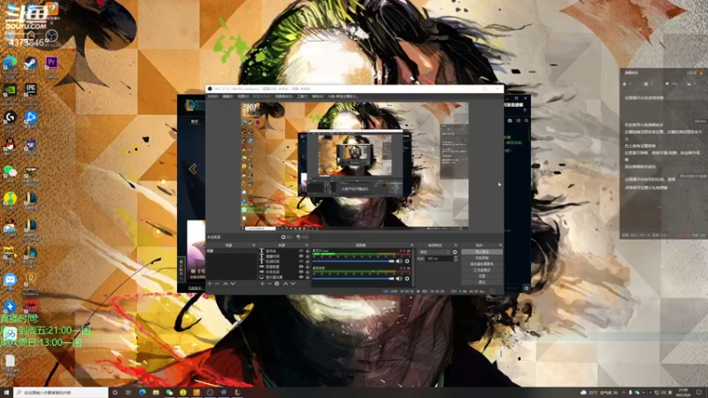Undock the Controls panel via header icon
The height and width of the screenshot is (398, 708).
tap(500, 245)
